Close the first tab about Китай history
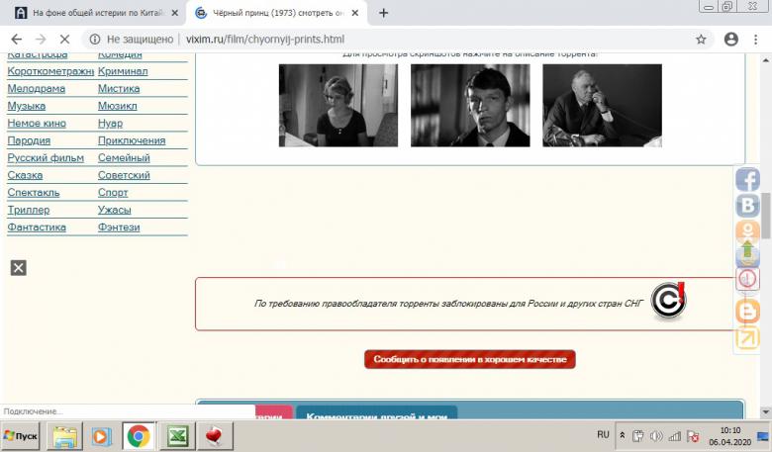 (175, 13)
